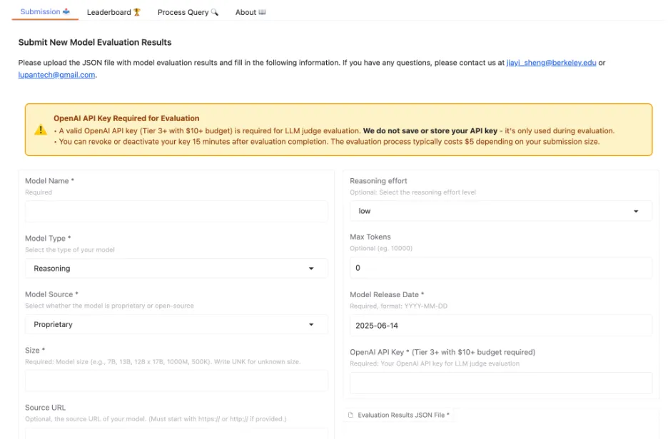668x439 pixels.
Task: Focus the OpenAI API Key input box
Action: click(x=500, y=383)
